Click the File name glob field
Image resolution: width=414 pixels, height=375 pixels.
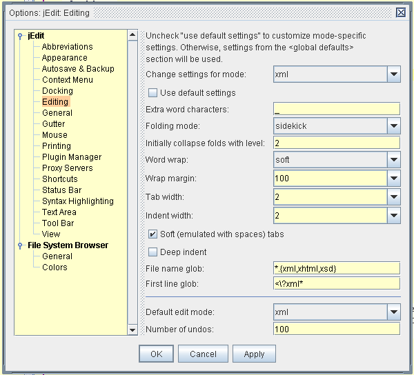tap(337, 268)
